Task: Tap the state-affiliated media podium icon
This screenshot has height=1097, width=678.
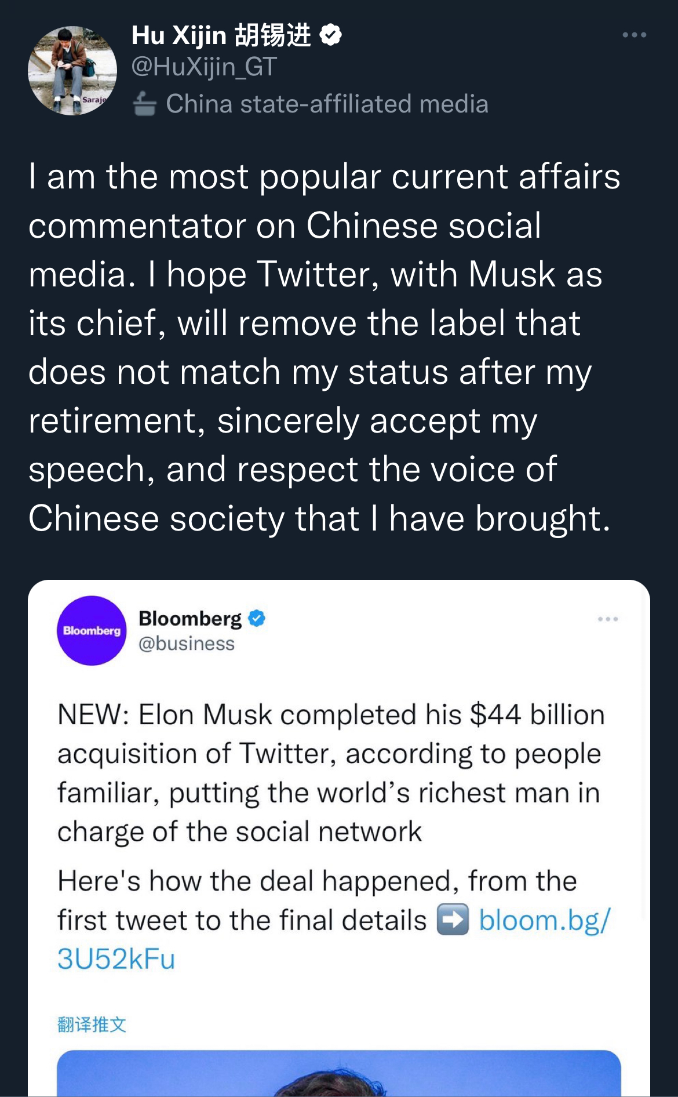Action: pyautogui.click(x=144, y=104)
